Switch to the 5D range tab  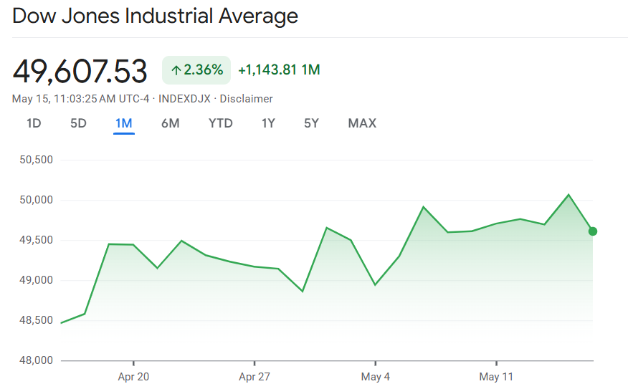(79, 123)
